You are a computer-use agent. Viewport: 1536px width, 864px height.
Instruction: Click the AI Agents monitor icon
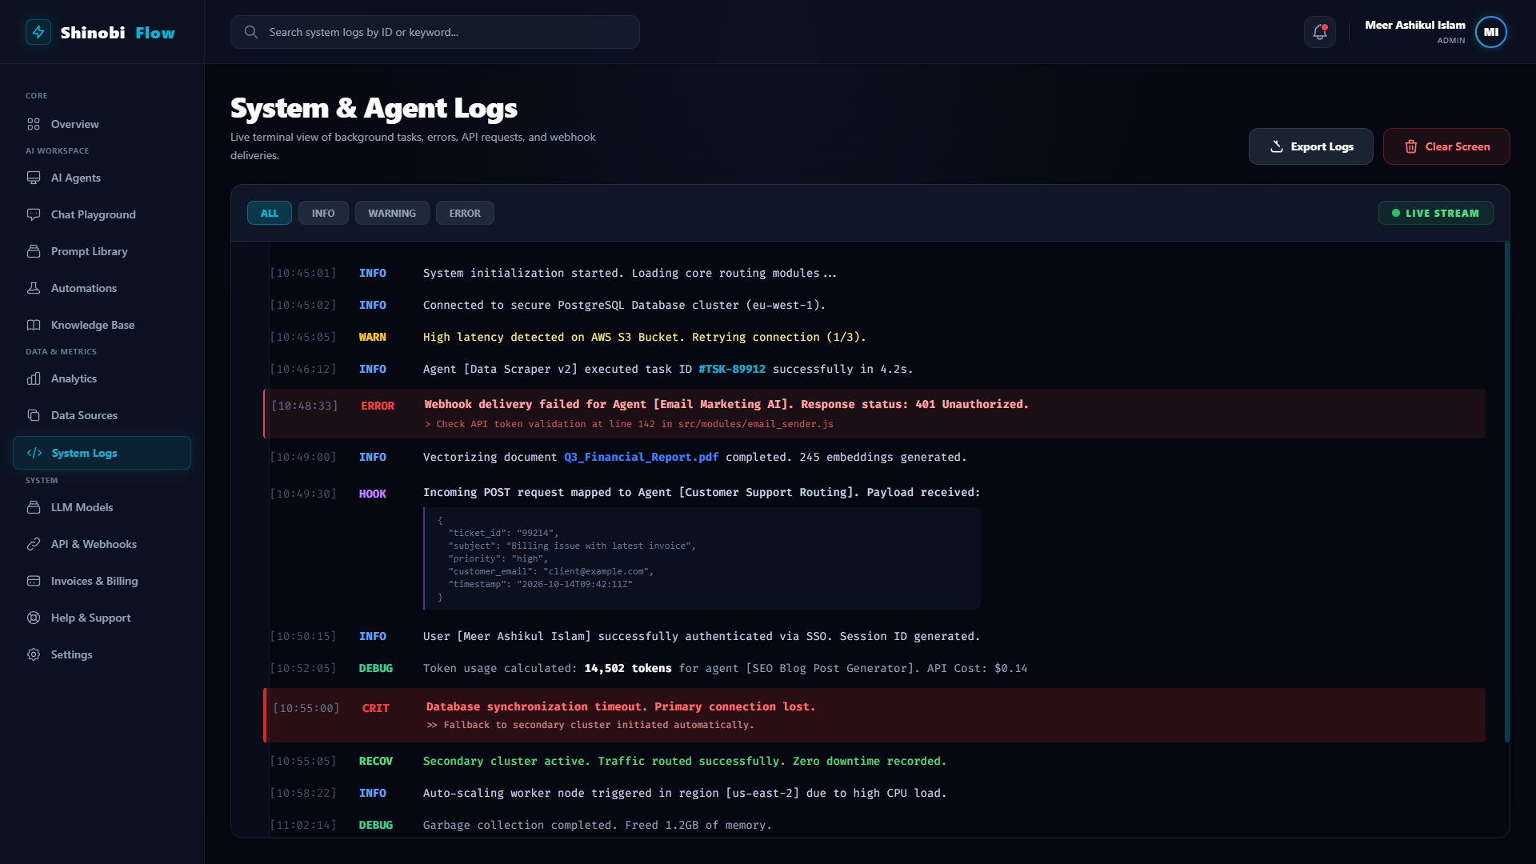34,178
